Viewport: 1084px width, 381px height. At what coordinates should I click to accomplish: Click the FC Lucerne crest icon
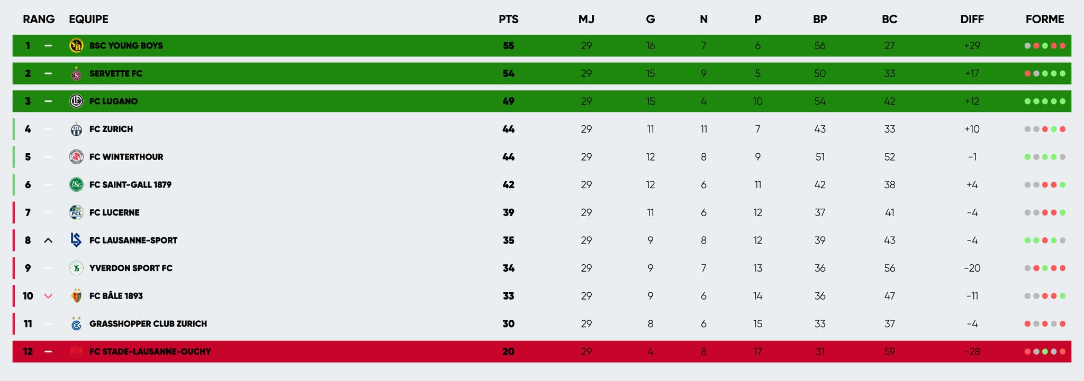click(76, 212)
